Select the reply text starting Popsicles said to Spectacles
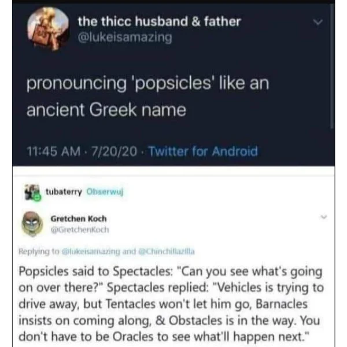Image resolution: width=347 pixels, height=347 pixels. coord(171,304)
